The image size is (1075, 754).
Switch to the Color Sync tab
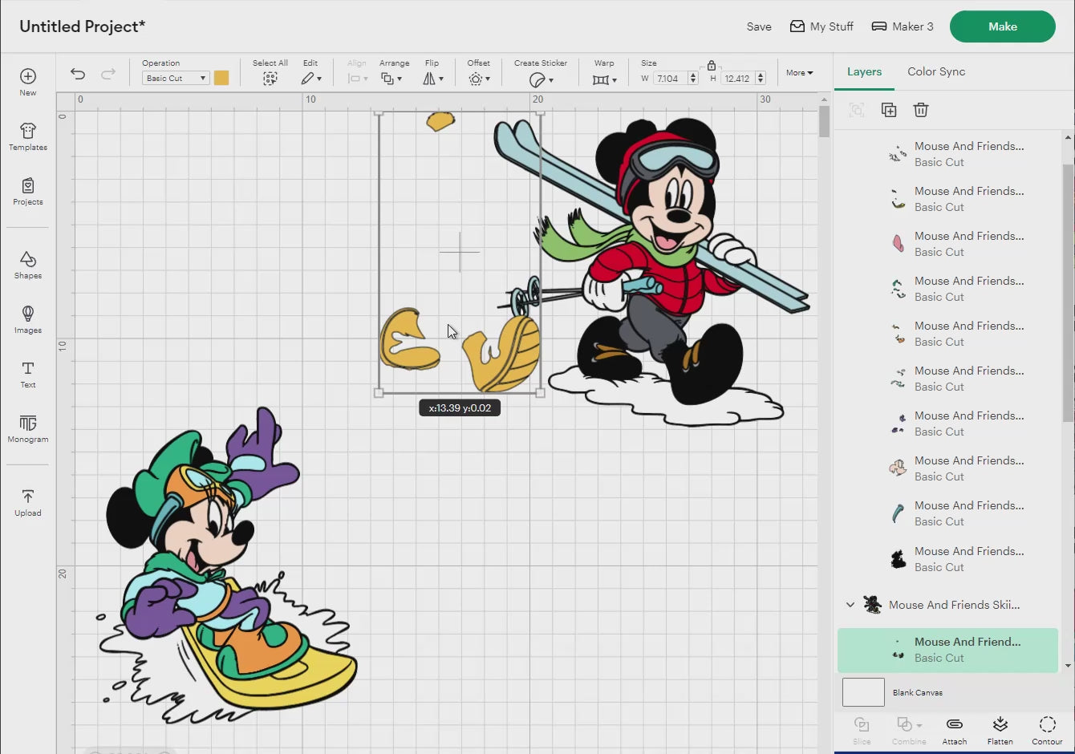[x=936, y=71]
